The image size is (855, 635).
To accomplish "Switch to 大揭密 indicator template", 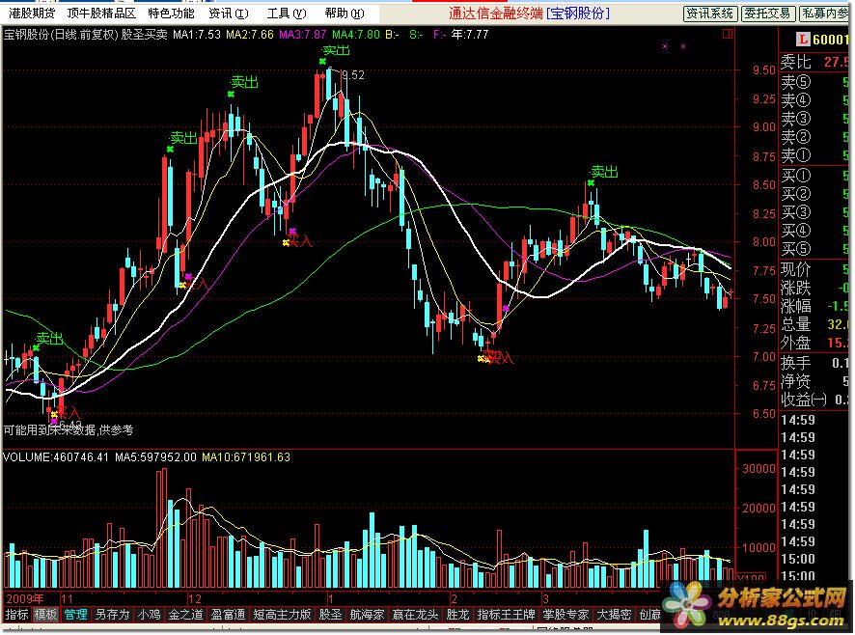I will tap(614, 615).
